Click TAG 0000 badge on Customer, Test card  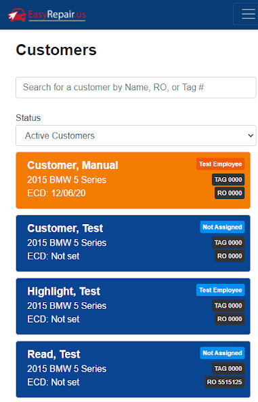coord(228,243)
